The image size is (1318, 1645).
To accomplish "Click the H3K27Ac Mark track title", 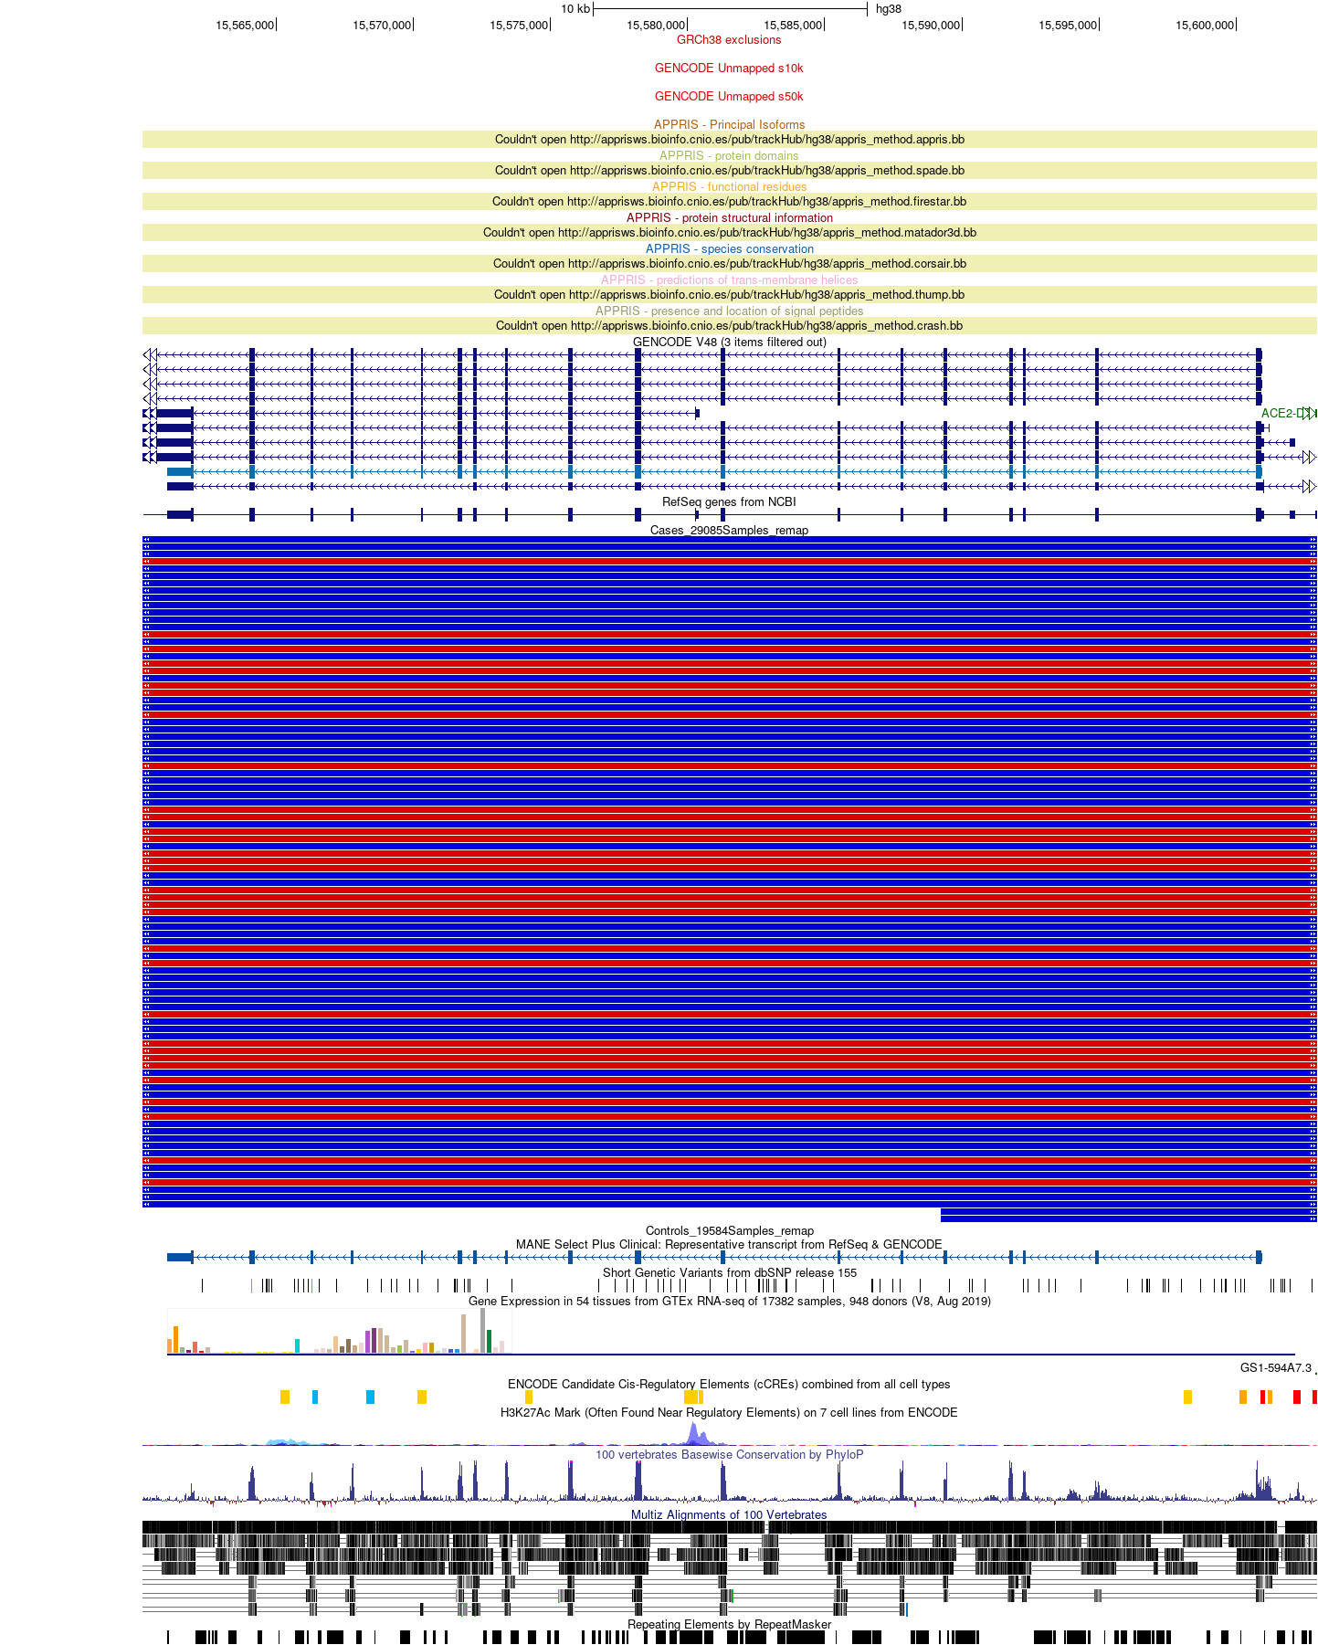I will point(729,1413).
